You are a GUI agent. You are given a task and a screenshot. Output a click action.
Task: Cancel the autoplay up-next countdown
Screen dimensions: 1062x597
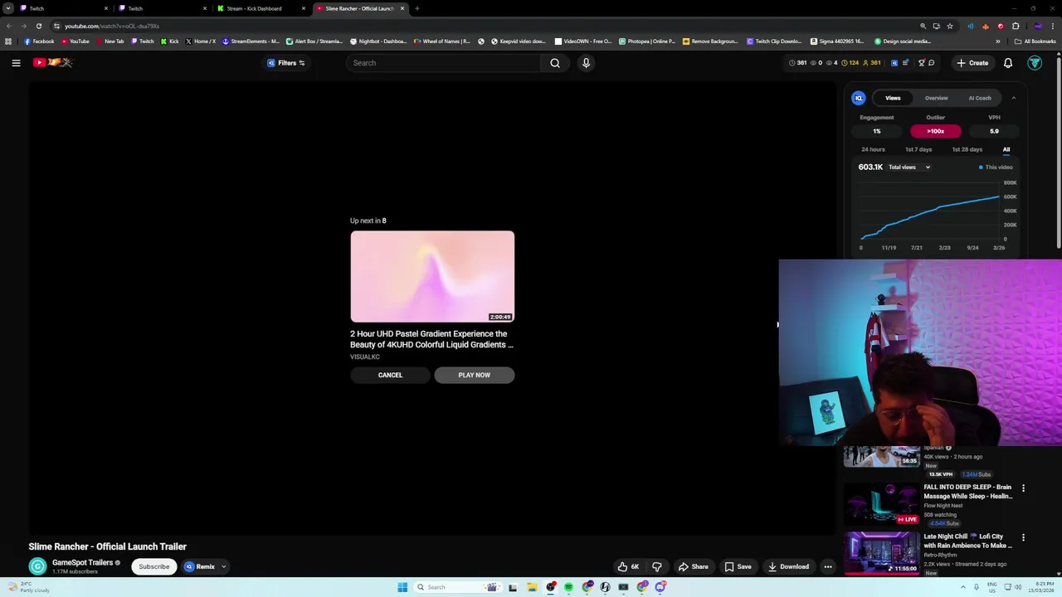[x=390, y=375]
